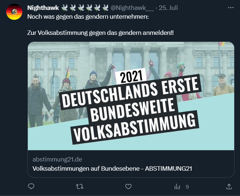Click the 25. Juli timestamp
This screenshot has height=196, width=240.
(x=168, y=8)
